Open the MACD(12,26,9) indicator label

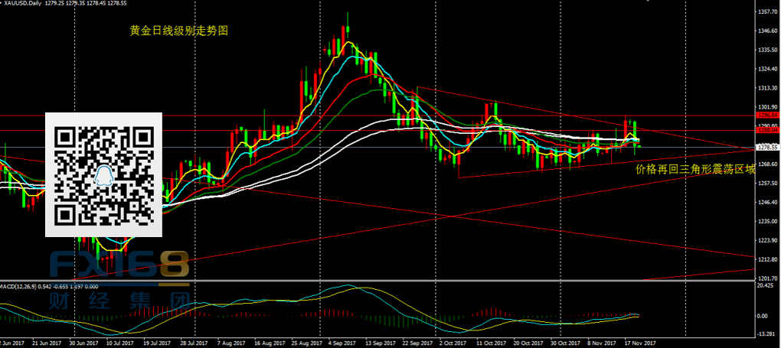(23, 285)
